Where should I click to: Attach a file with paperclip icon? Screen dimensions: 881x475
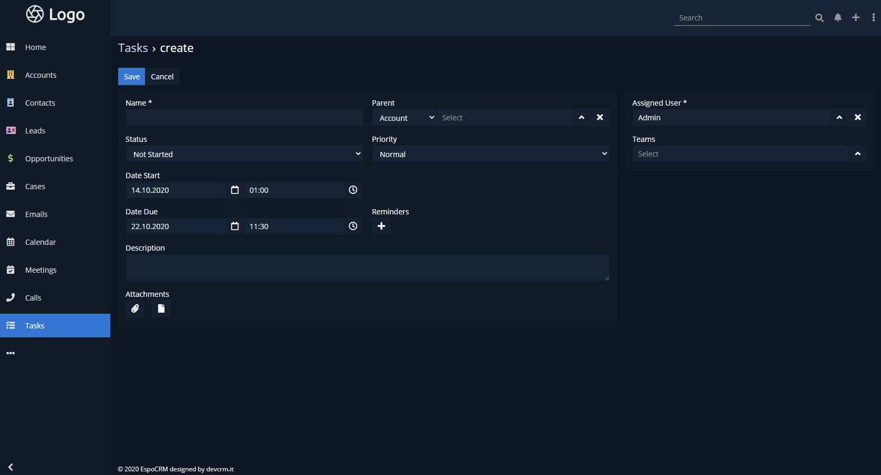[135, 309]
